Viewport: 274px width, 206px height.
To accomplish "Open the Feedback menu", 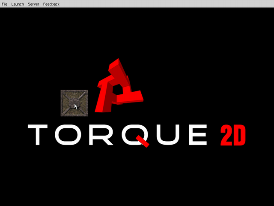I will tap(51, 4).
